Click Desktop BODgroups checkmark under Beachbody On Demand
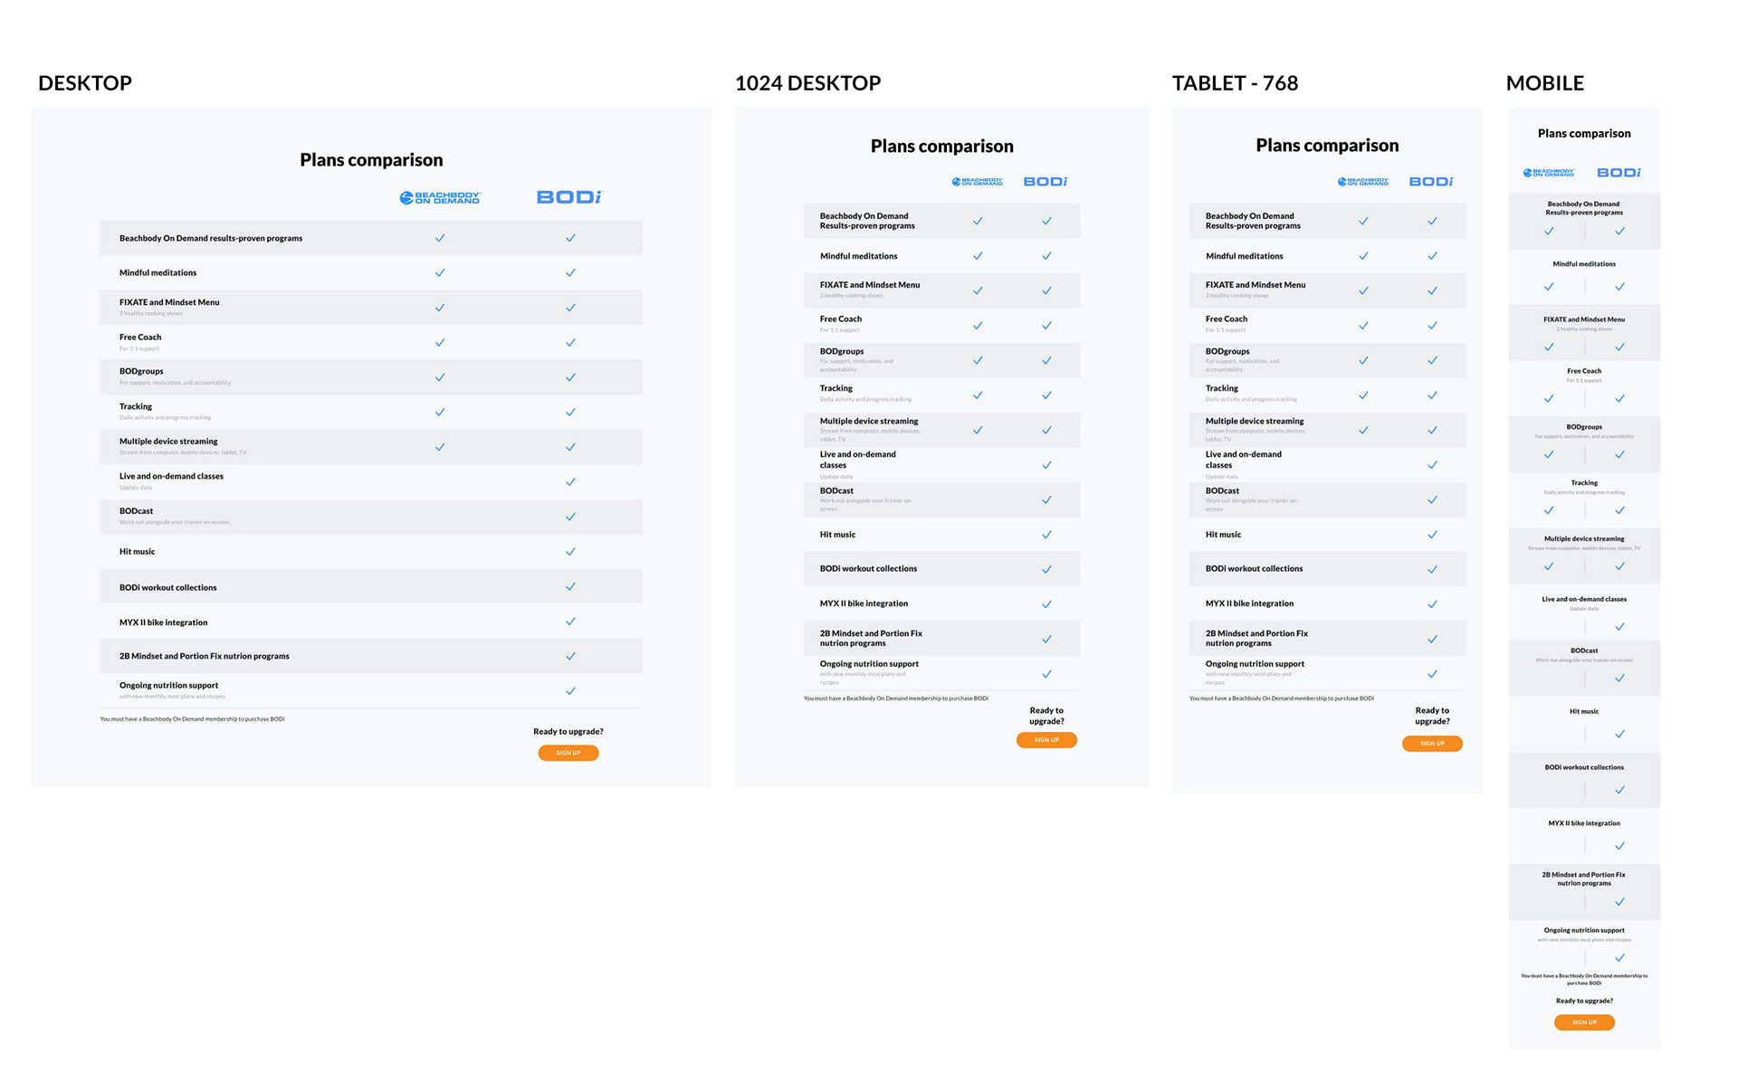Screen dimensions: 1738x1083 (x=440, y=377)
